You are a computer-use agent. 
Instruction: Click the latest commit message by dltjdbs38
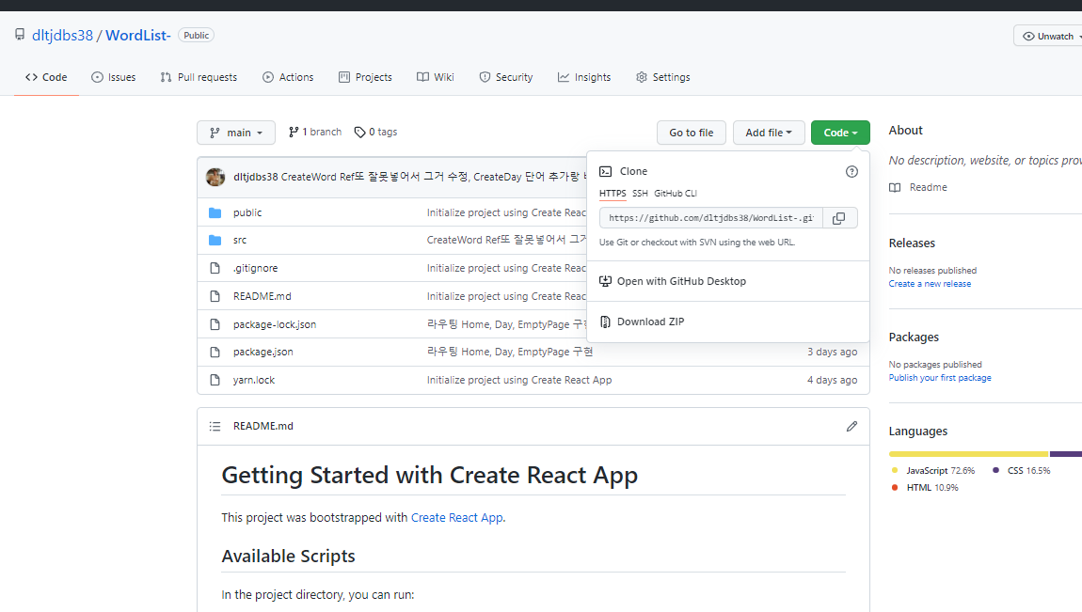pos(434,177)
